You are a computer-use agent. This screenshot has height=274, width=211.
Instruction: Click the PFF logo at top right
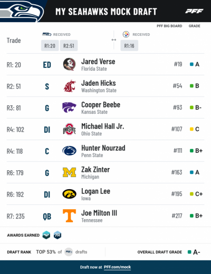click(194, 11)
